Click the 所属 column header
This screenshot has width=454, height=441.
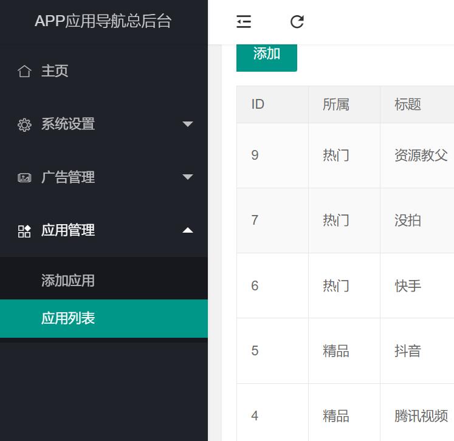(x=336, y=104)
